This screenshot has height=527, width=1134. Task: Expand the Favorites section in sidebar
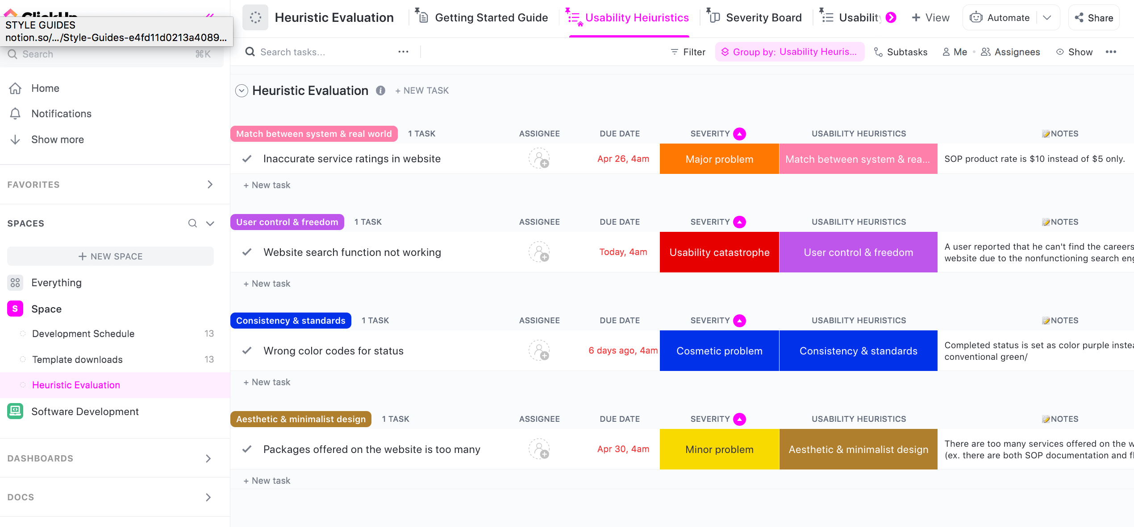[x=210, y=184]
